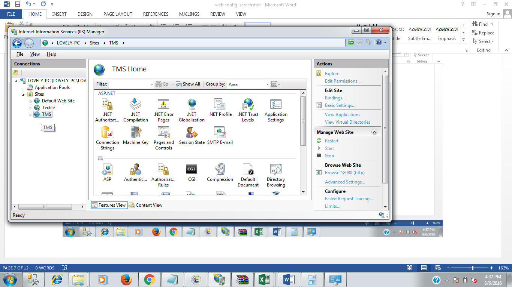Open .NET Profile feature

point(220,108)
